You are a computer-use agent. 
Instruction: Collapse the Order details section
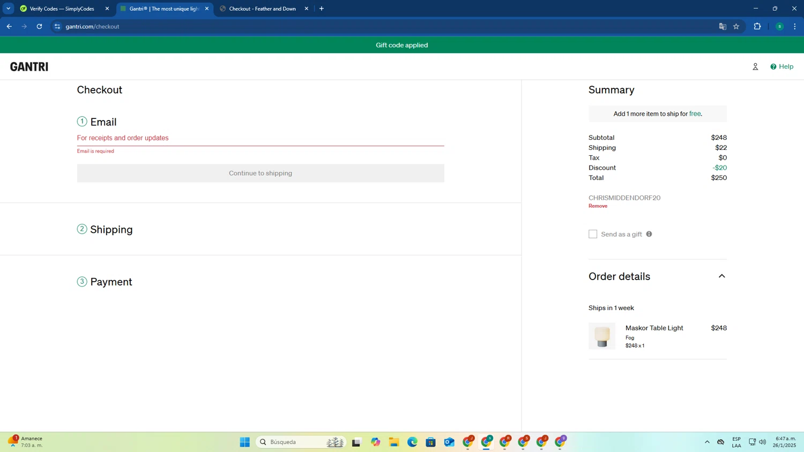(721, 276)
